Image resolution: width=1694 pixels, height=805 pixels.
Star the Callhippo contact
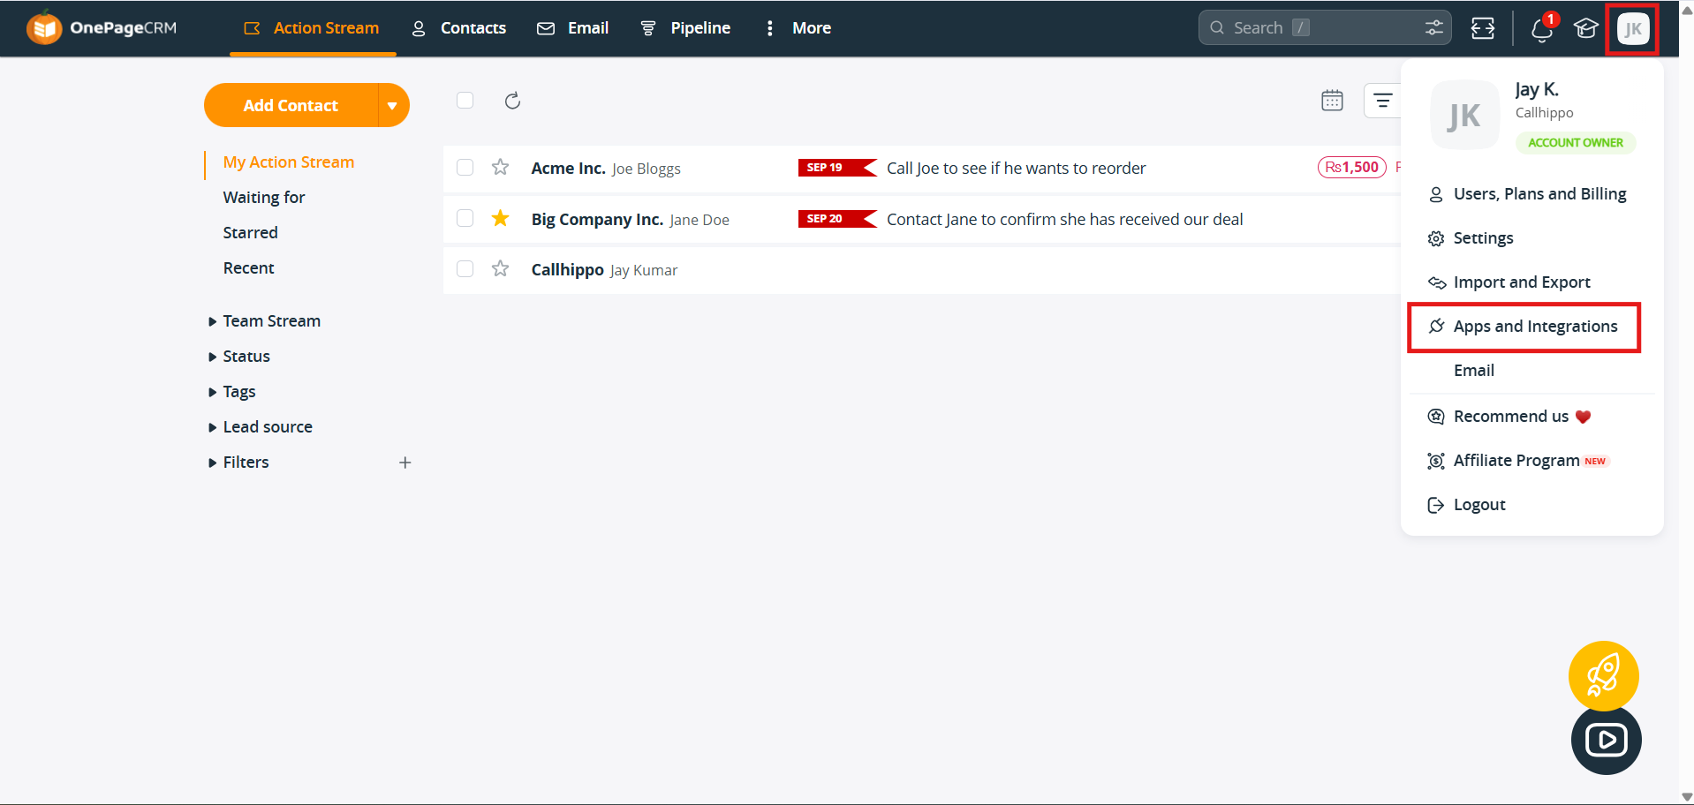tap(501, 268)
